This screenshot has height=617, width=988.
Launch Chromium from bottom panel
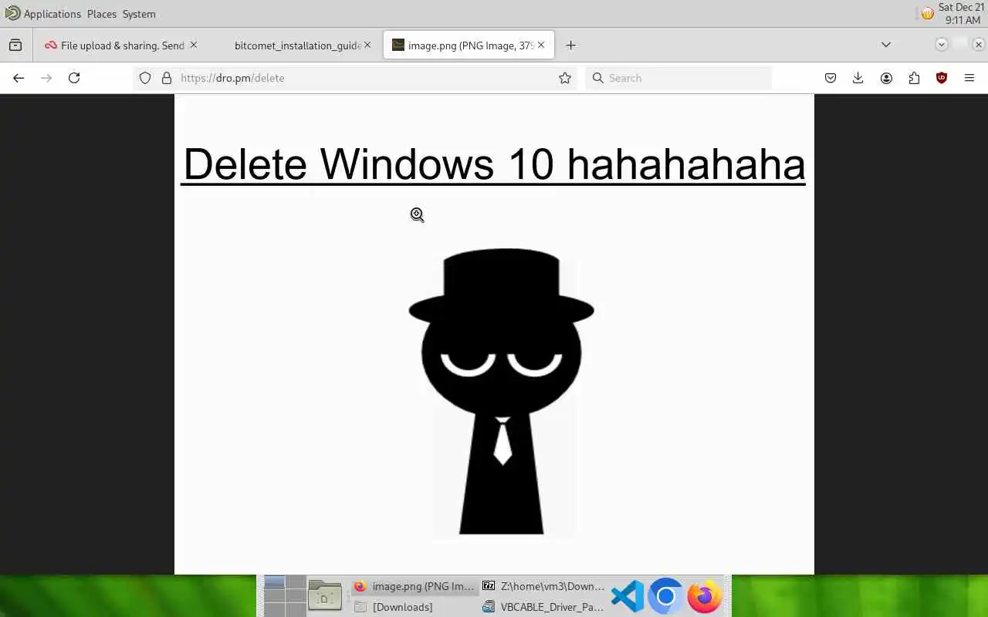pyautogui.click(x=666, y=596)
